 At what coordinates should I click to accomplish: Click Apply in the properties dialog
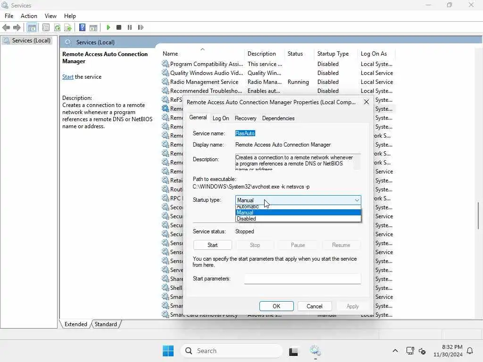[x=352, y=306]
